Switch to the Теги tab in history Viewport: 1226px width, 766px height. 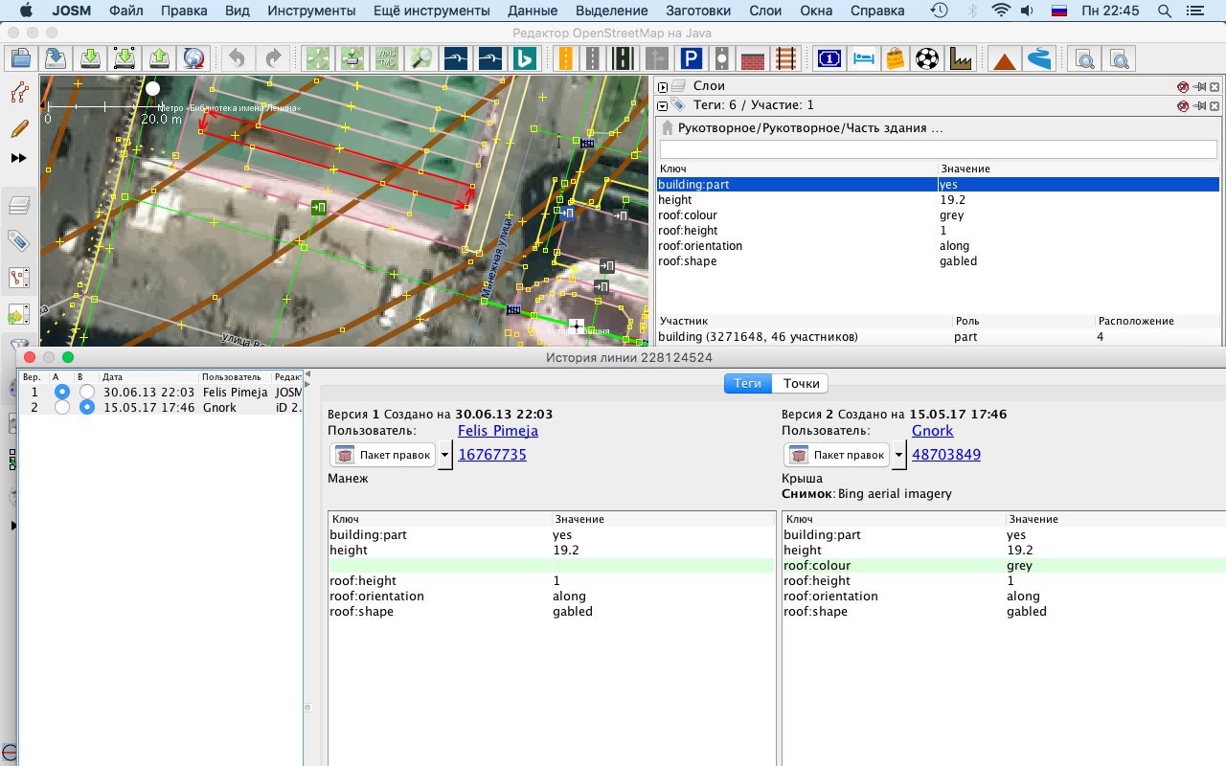[747, 383]
